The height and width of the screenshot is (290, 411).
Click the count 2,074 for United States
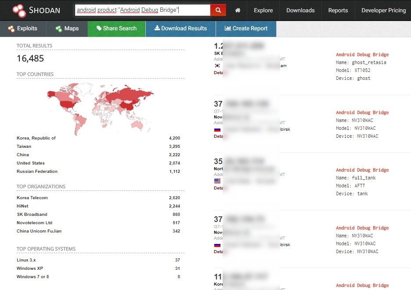tap(175, 163)
